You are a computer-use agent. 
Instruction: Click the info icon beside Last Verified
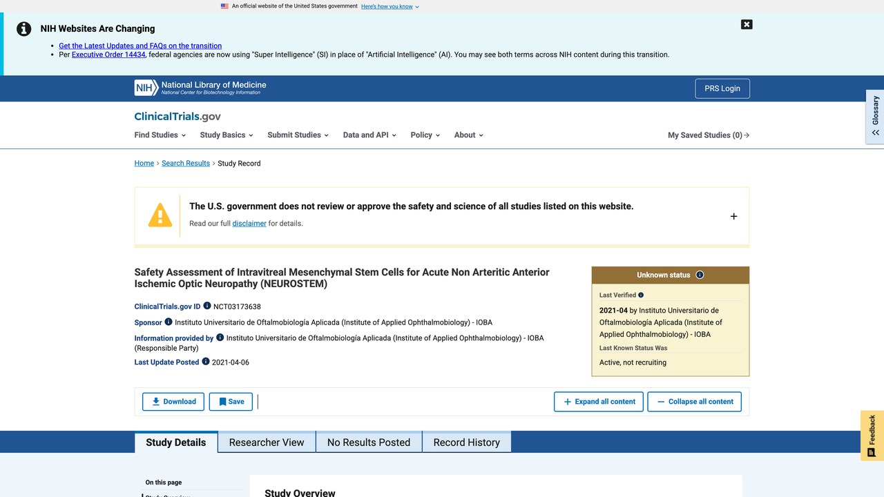tap(641, 295)
